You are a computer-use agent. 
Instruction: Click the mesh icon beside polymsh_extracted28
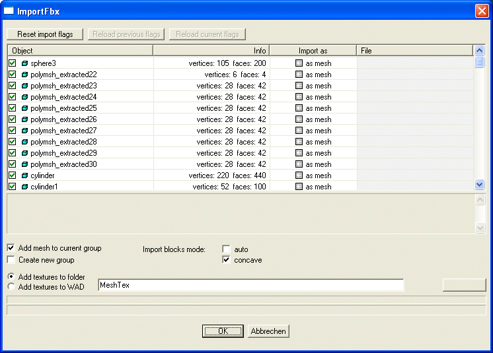(x=25, y=142)
